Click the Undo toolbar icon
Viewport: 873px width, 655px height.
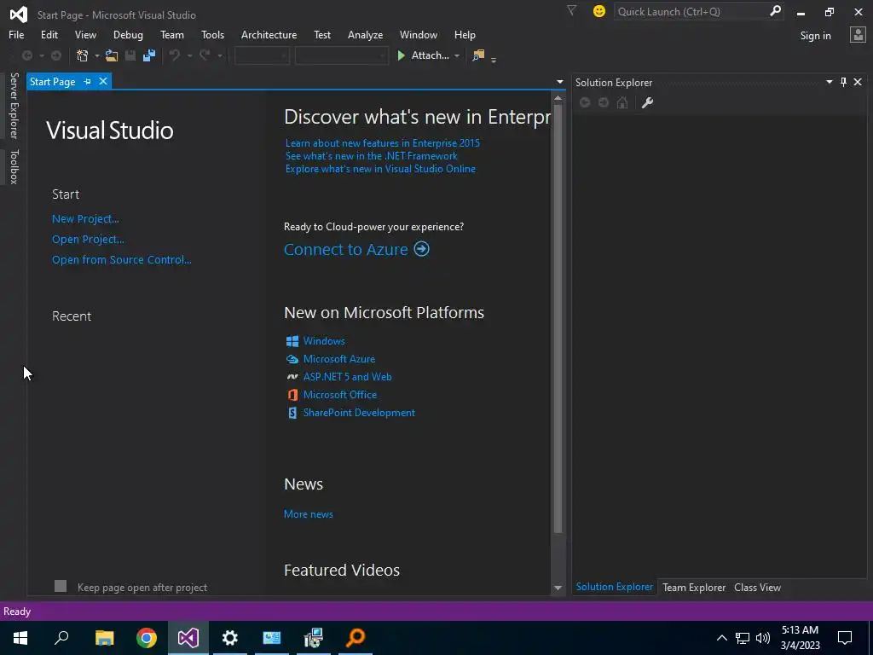pos(175,55)
